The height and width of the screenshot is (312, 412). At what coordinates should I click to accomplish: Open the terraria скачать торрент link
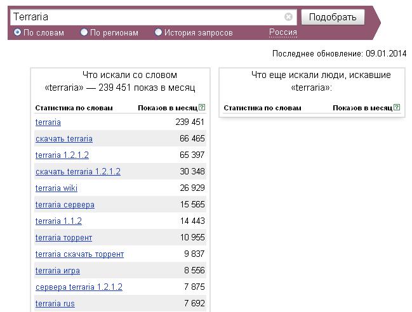(x=79, y=254)
